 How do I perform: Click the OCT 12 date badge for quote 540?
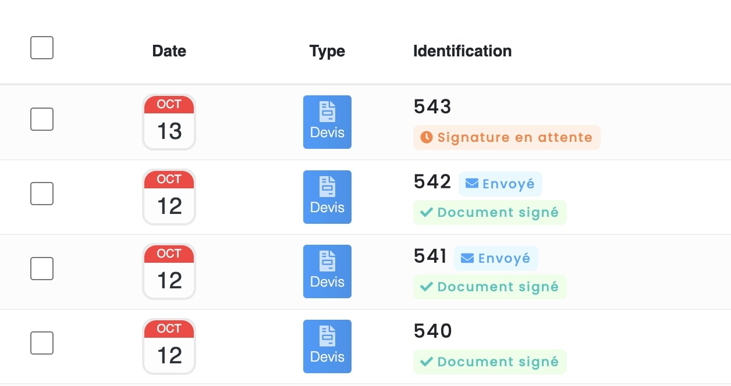point(169,346)
